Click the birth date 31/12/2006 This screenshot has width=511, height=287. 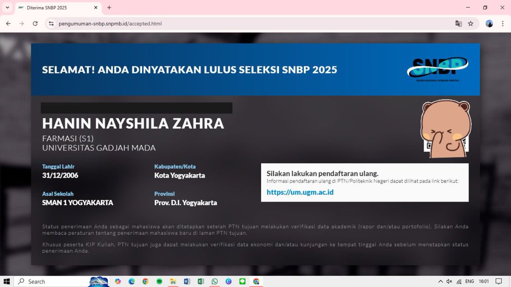click(x=60, y=175)
